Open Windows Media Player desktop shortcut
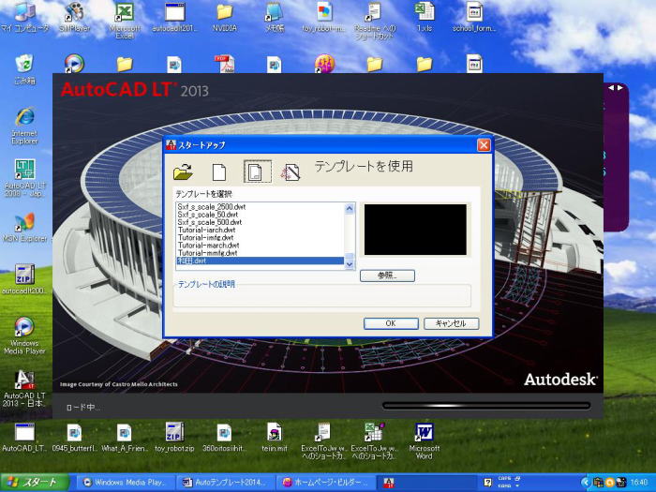Viewport: 656px width, 492px height. [x=24, y=335]
